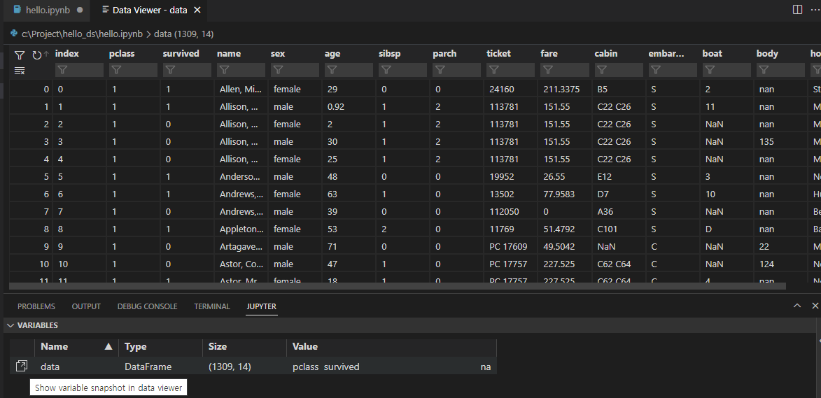Select the data variable name

click(x=50, y=367)
